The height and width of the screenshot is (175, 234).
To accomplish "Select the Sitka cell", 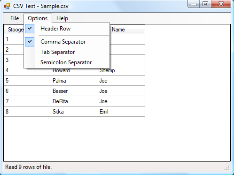I will (x=74, y=112).
